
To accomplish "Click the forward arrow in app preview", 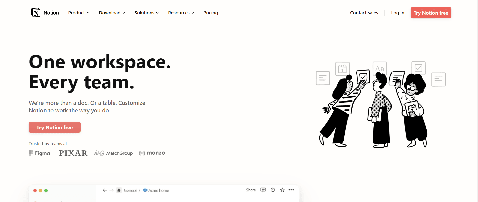I will [112, 190].
